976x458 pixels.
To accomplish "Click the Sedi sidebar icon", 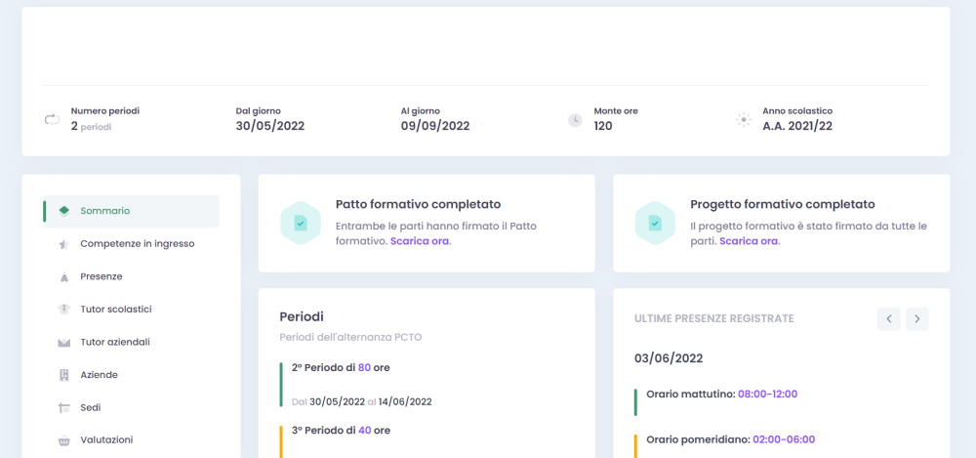I will click(63, 408).
